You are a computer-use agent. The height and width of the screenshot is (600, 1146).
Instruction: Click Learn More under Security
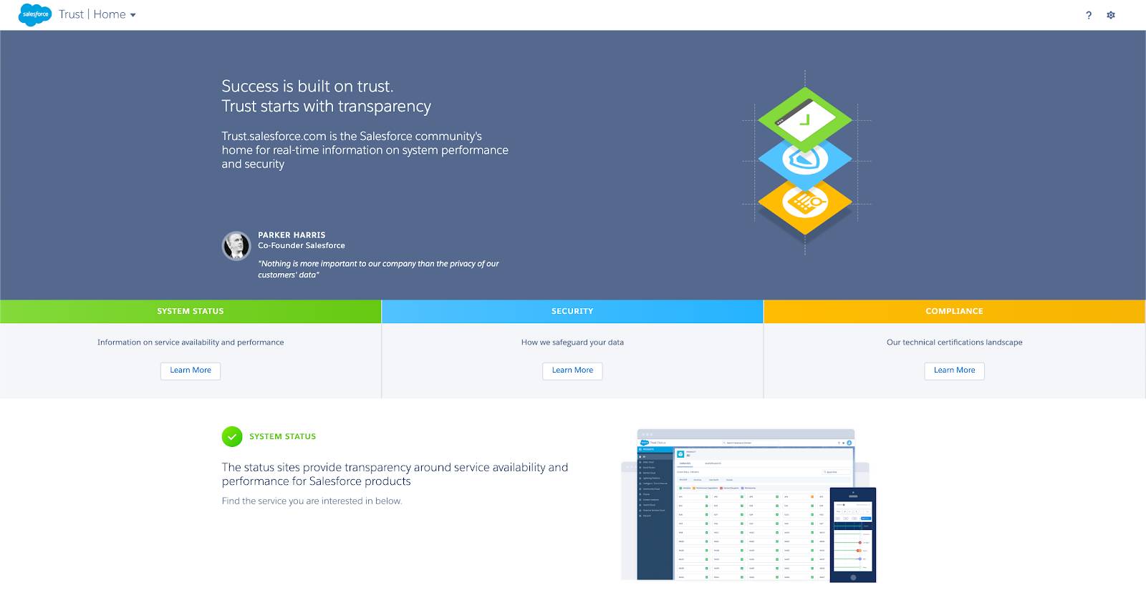click(572, 370)
